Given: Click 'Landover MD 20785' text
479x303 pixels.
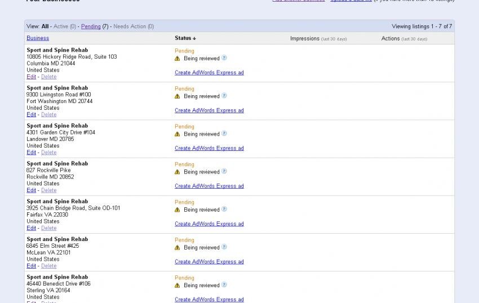Looking at the screenshot, I should [x=50, y=139].
